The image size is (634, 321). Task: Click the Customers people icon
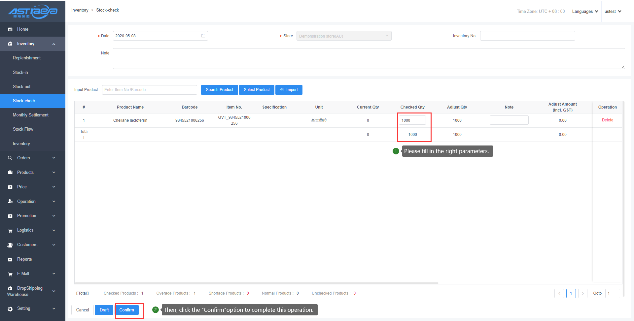click(10, 245)
